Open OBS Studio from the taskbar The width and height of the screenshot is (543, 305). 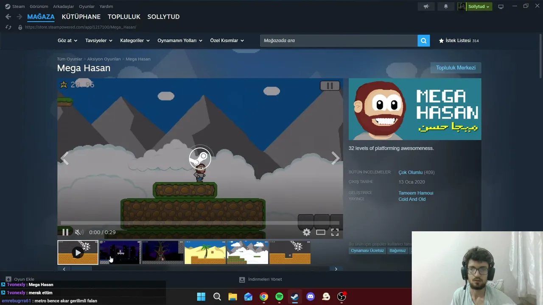point(341,297)
